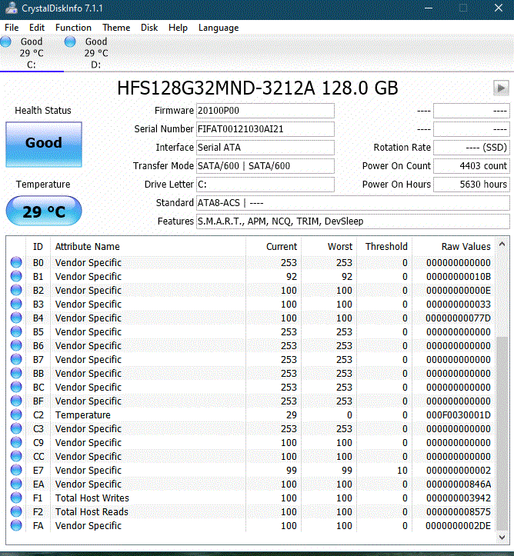Click the Good health status button
Screen dimensions: 514x556
pyautogui.click(x=43, y=143)
